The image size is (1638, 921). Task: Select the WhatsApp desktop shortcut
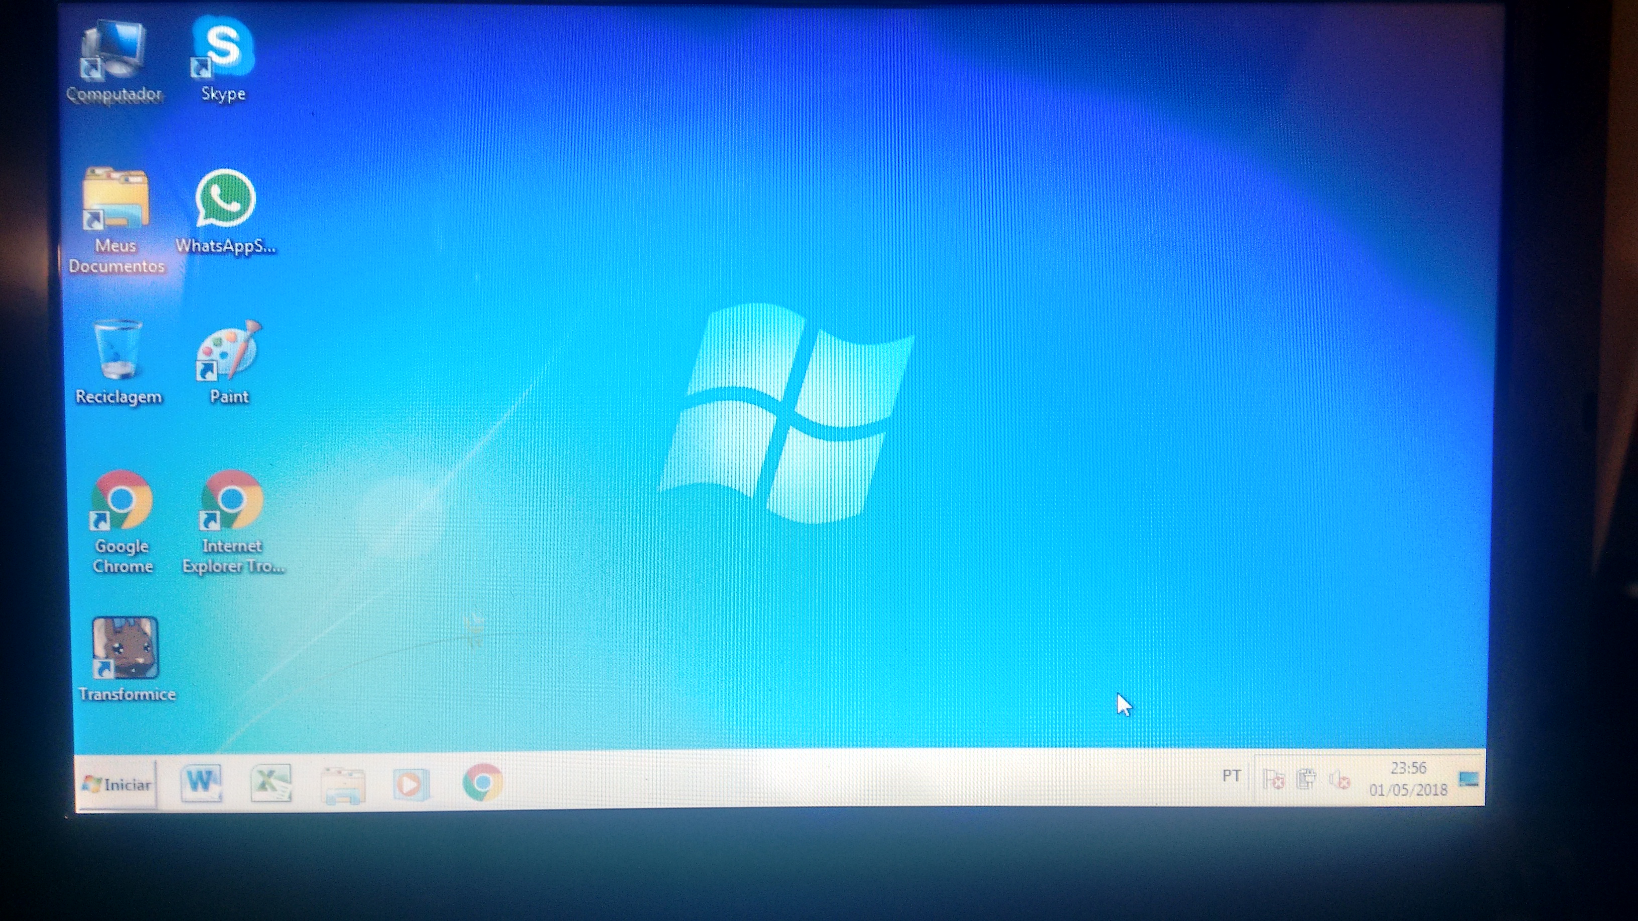[226, 211]
